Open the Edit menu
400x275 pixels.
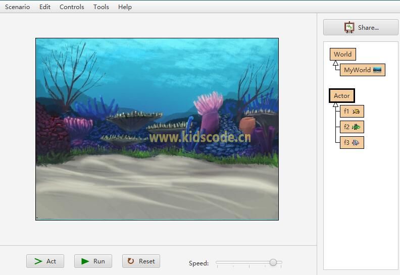click(x=44, y=7)
